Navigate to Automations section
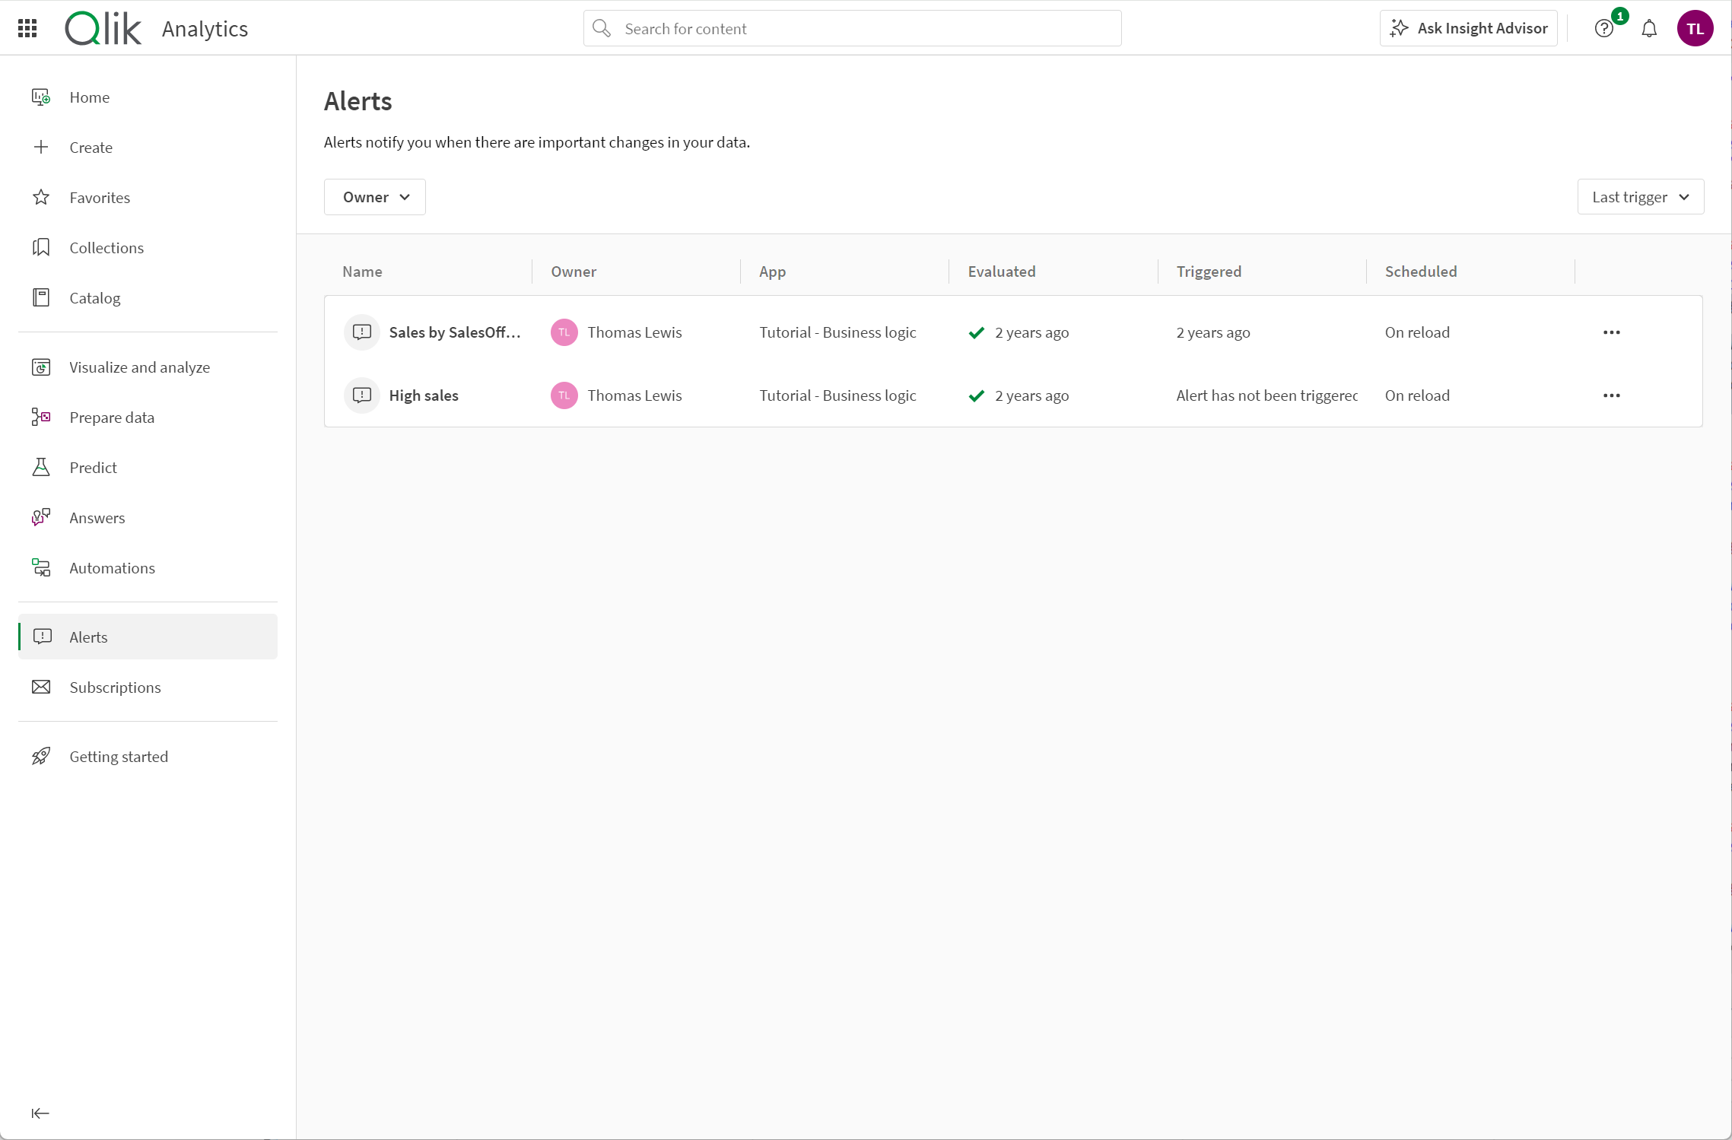Screen dimensions: 1732x1140 113,567
